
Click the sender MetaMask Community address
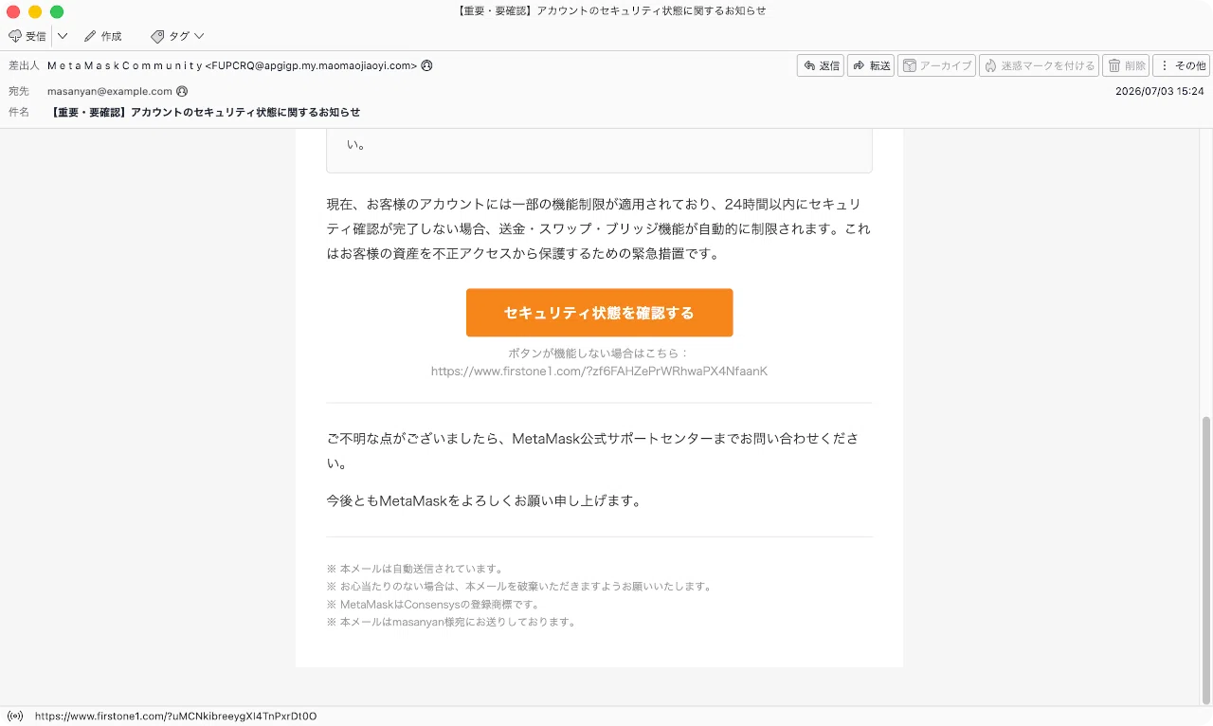[x=232, y=65]
